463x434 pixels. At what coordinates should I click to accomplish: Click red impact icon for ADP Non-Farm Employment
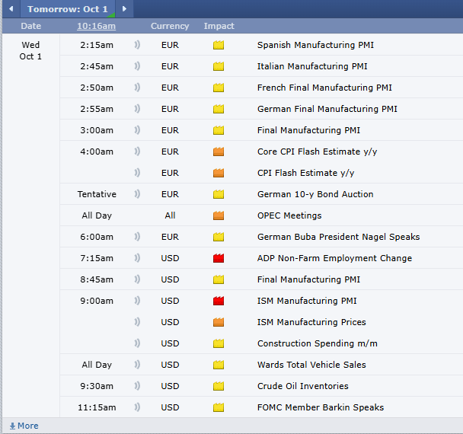[x=219, y=258]
